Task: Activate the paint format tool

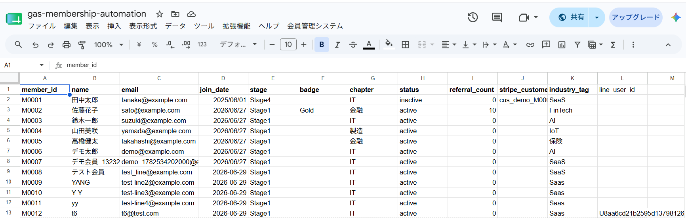Action: 82,45
